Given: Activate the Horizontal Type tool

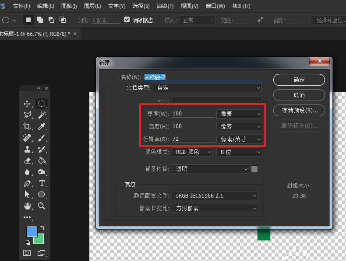Looking at the screenshot, I should pyautogui.click(x=42, y=183).
